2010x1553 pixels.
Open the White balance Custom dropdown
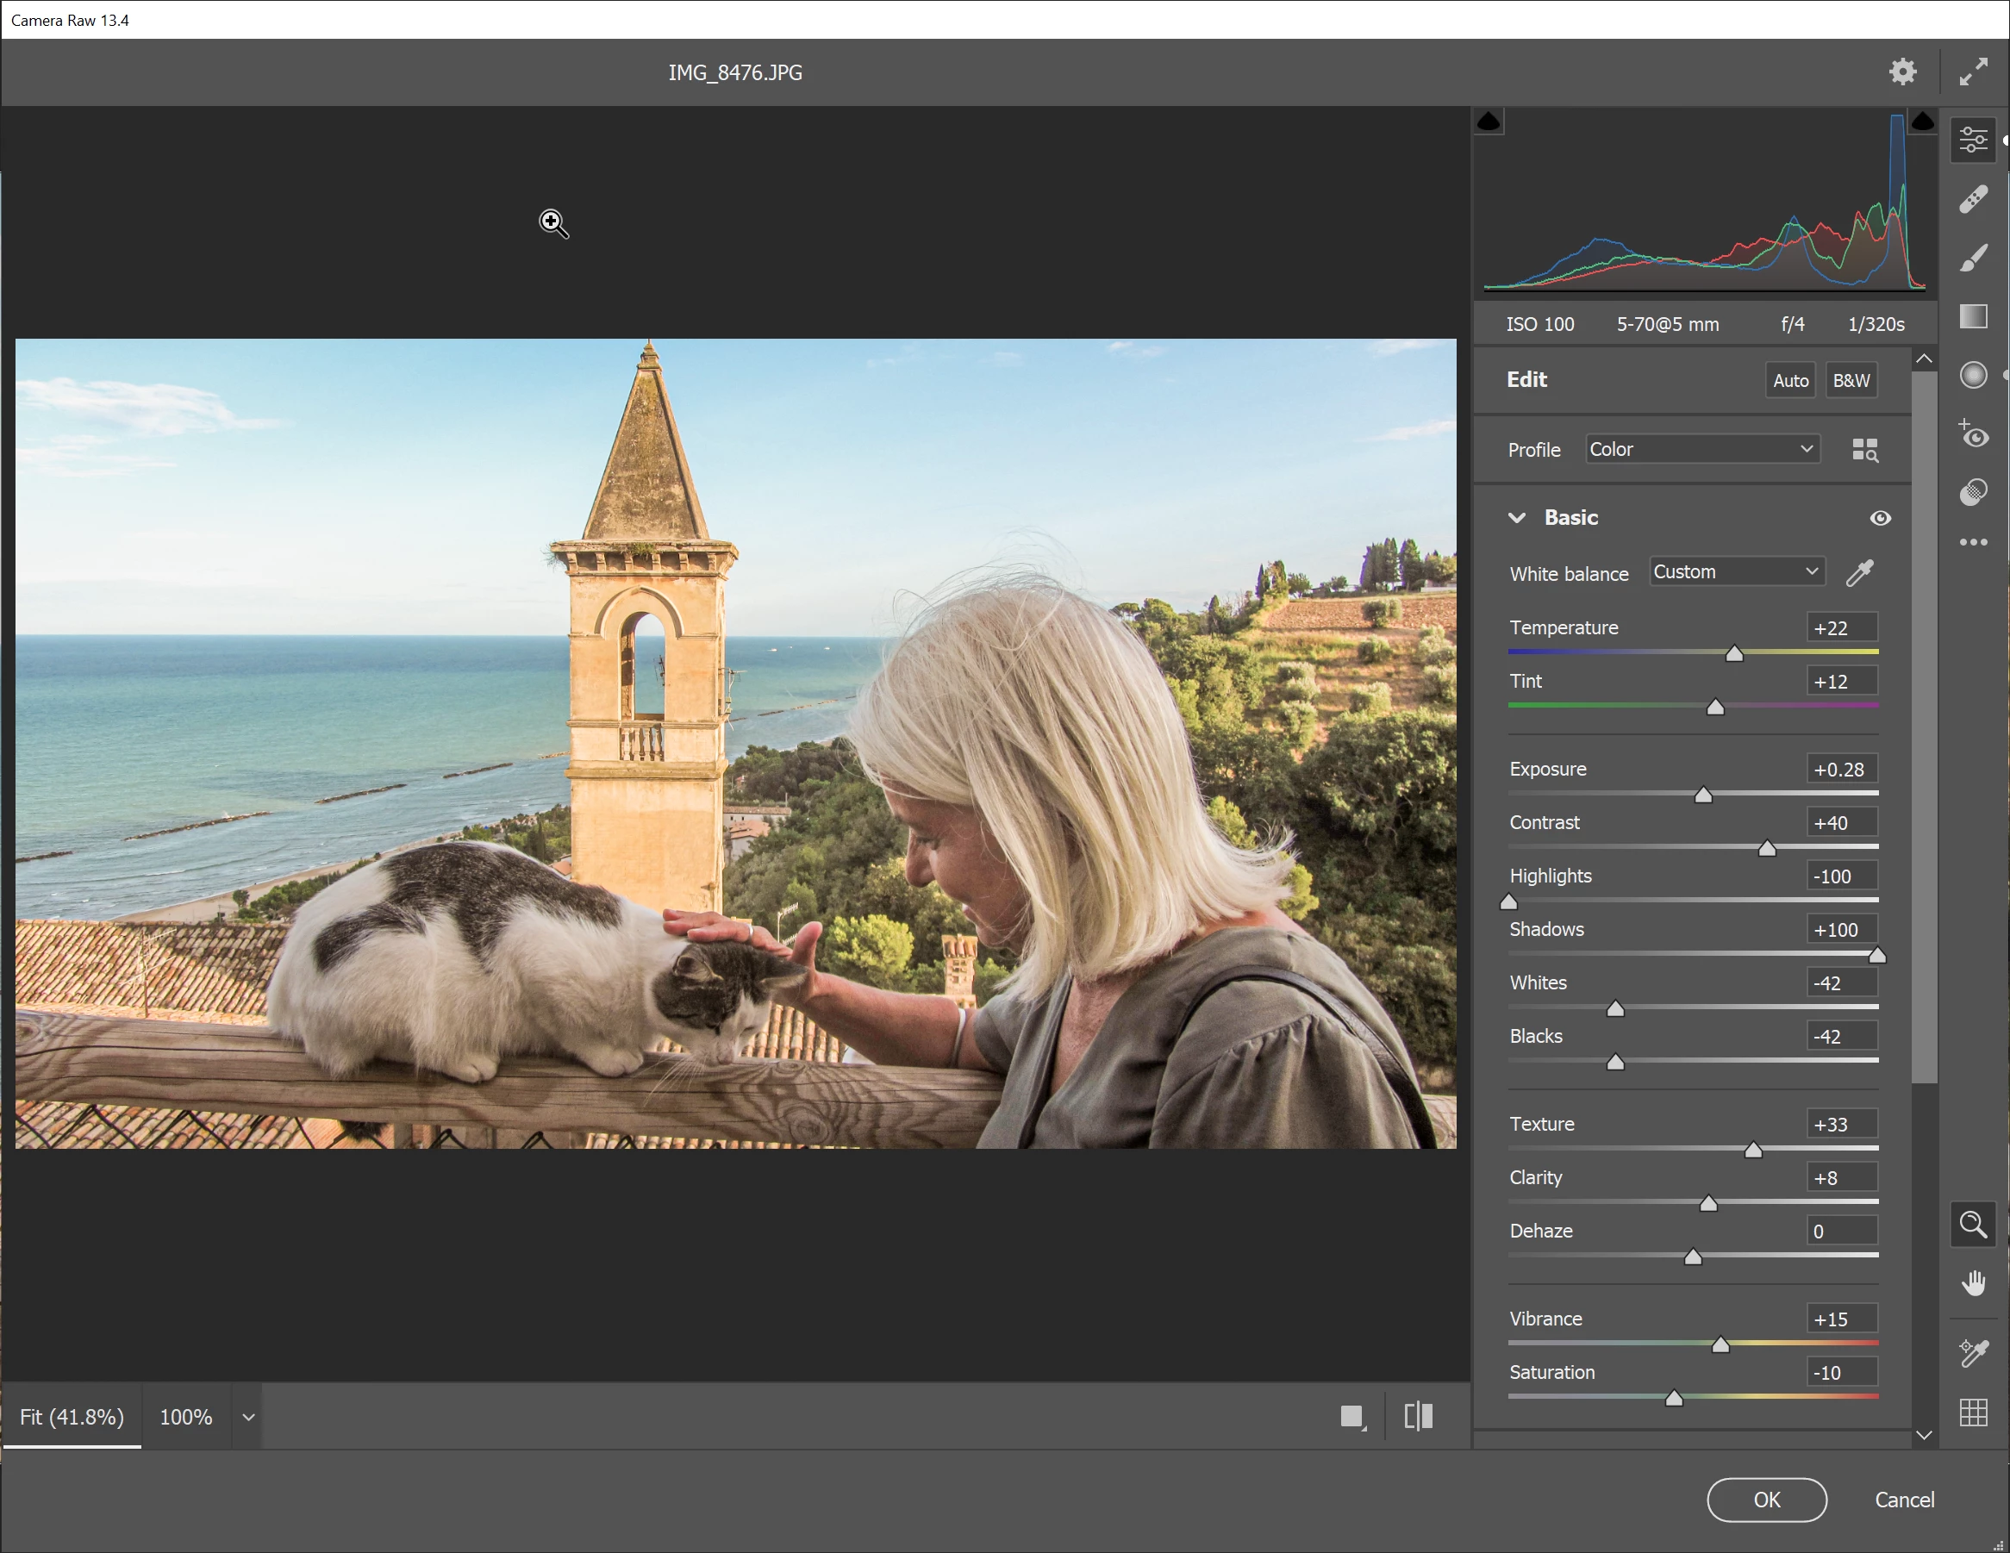(1736, 571)
